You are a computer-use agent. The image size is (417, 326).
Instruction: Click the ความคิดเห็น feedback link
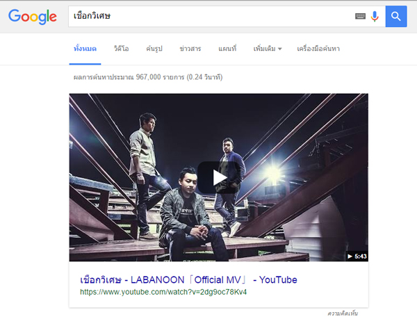click(343, 313)
